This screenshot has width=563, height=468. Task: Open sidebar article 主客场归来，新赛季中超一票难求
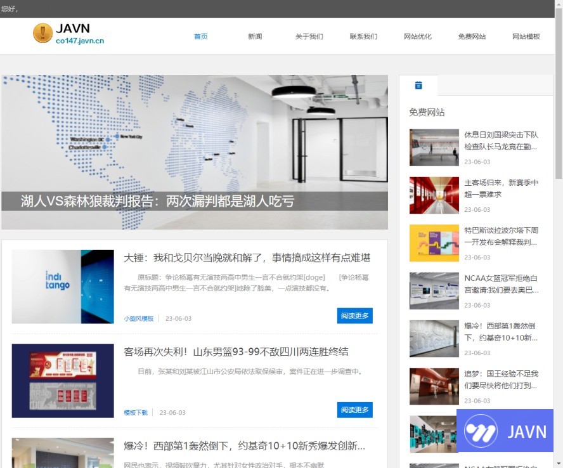point(502,188)
